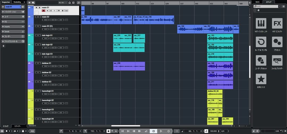
Task: Click the Rewind transport button
Action: pos(134,131)
